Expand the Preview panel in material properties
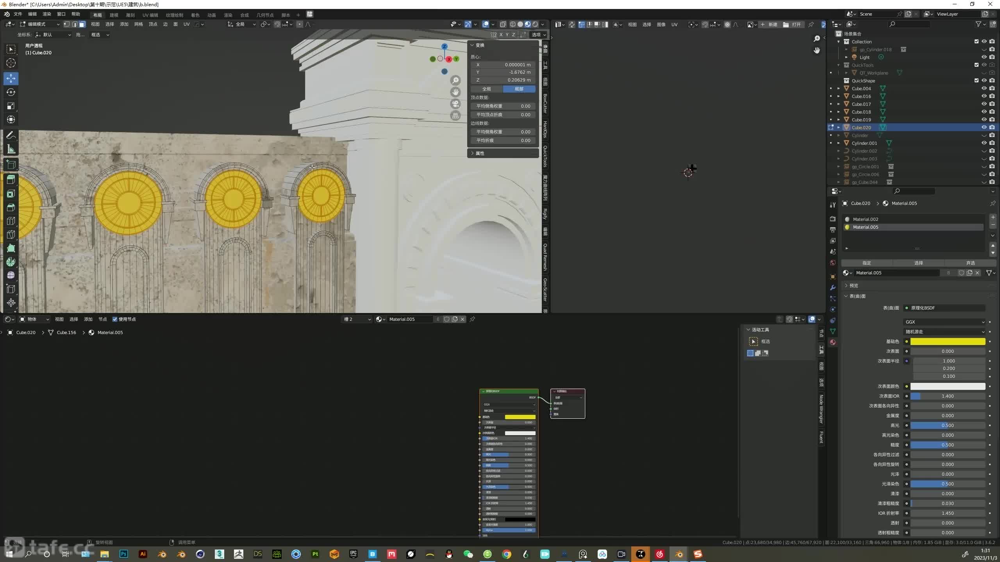Viewport: 1000px width, 562px height. point(853,286)
